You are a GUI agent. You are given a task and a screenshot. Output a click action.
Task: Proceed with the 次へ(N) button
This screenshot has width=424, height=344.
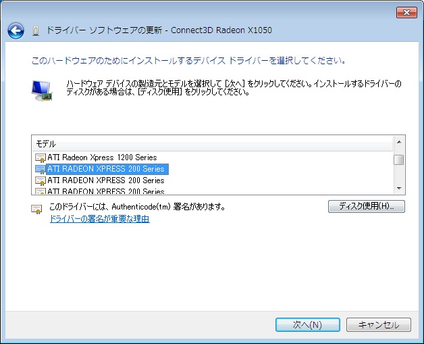pyautogui.click(x=307, y=324)
